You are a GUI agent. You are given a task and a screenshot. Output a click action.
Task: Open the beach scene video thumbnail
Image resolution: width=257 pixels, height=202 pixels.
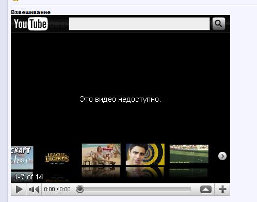(x=101, y=154)
